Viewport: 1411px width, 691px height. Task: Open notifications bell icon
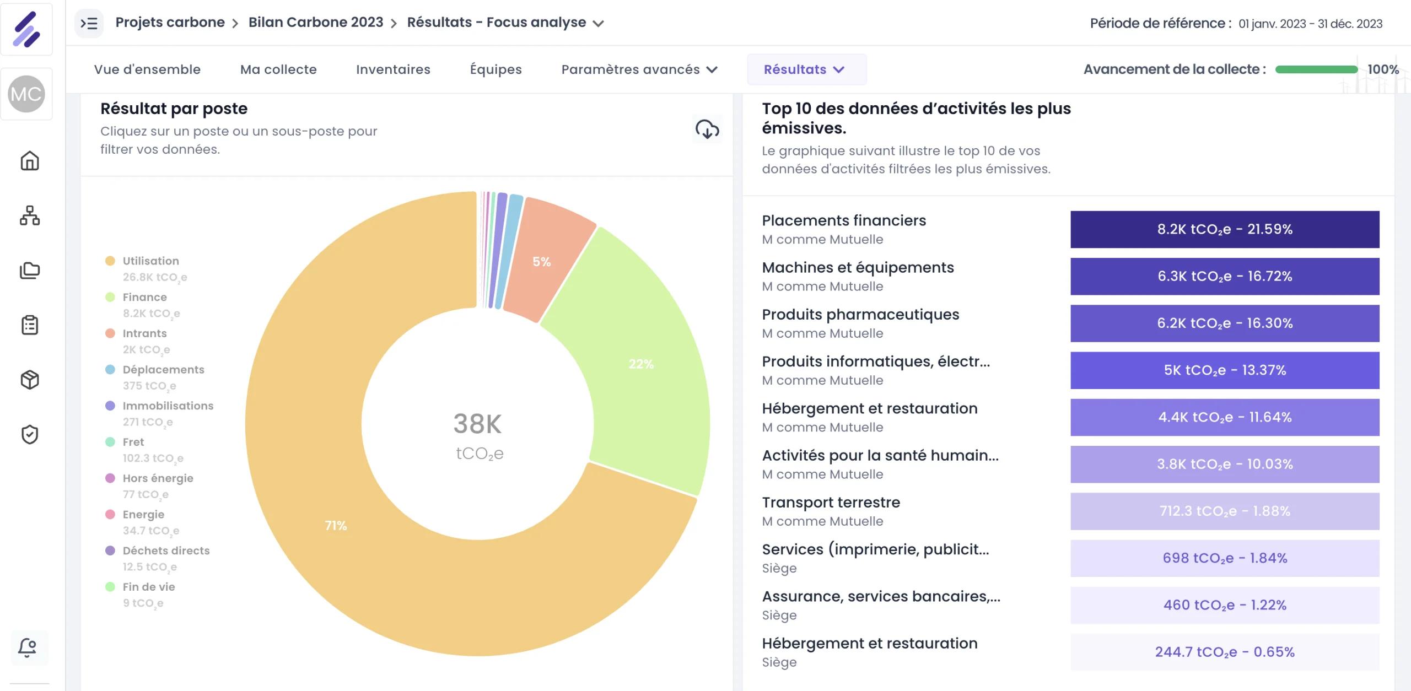(28, 647)
